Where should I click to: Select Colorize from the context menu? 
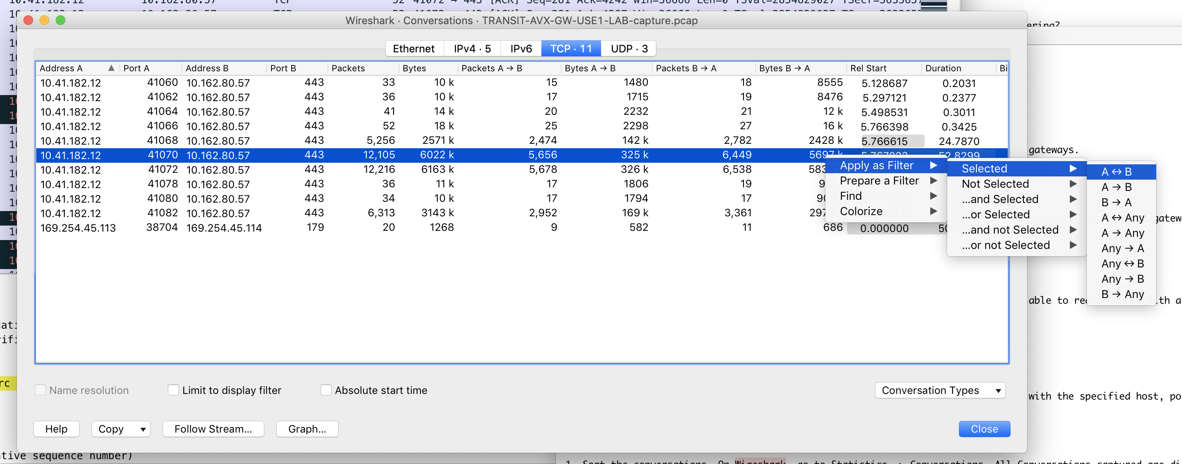click(x=861, y=211)
